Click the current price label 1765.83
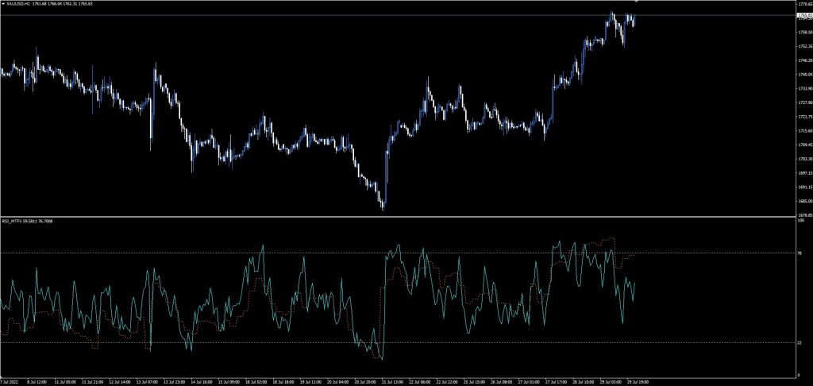Viewport: 813px width, 386px height. pos(803,15)
